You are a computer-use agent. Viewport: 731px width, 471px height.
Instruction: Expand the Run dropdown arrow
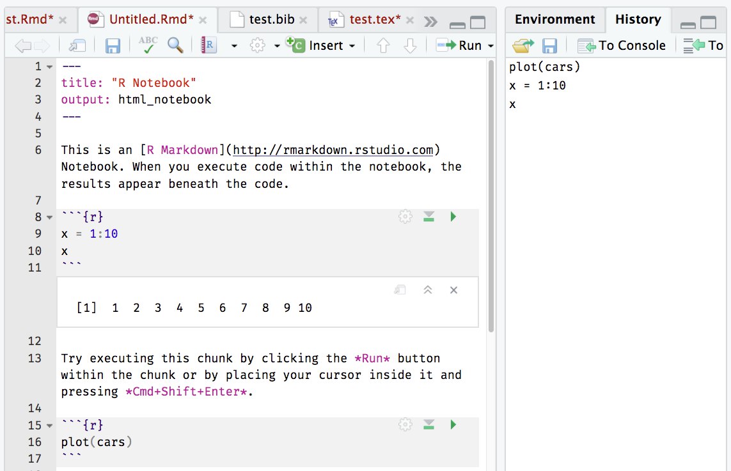491,45
